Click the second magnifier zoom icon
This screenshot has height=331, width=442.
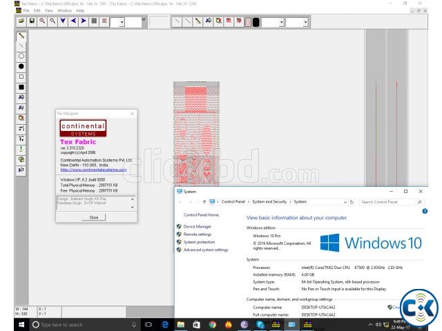pos(52,21)
